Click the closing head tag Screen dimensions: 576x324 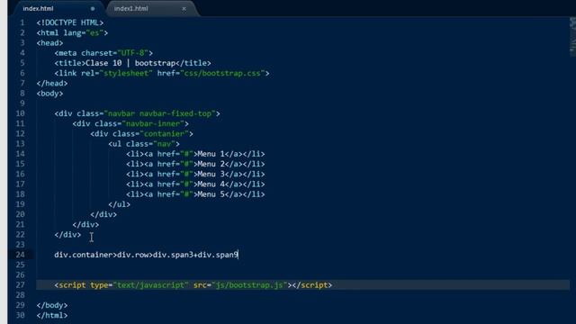pyautogui.click(x=52, y=84)
